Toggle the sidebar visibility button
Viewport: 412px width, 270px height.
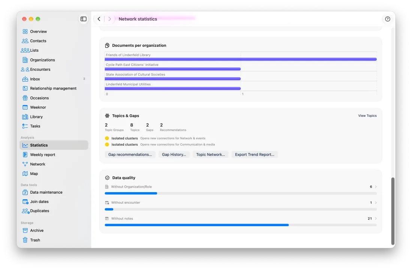point(83,19)
